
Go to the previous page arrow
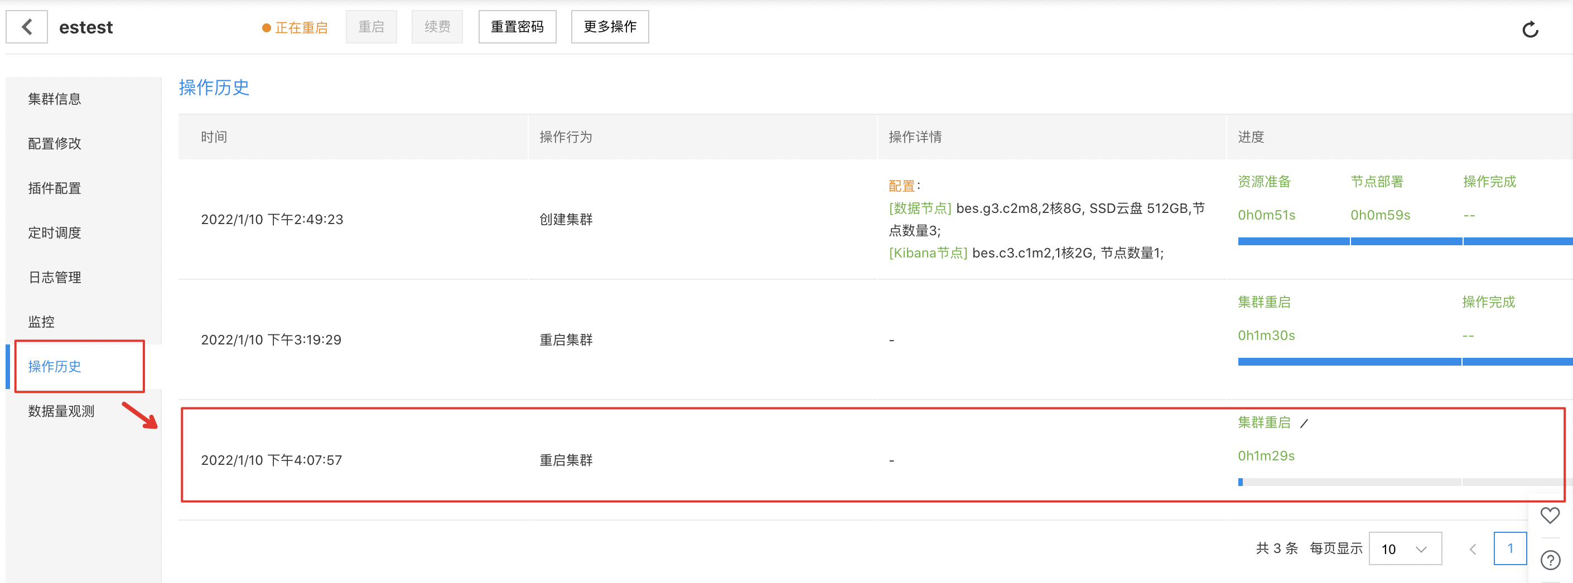click(x=1472, y=549)
